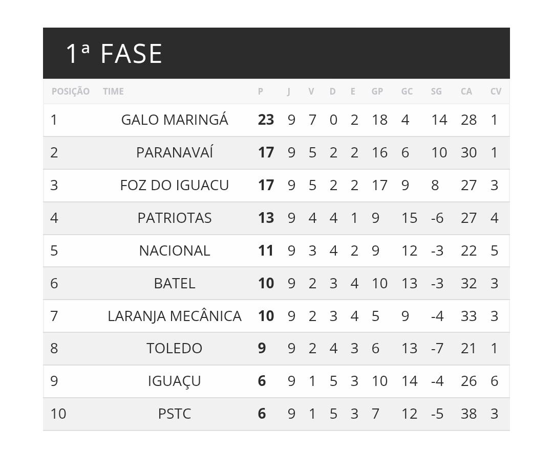Open the GALO MARINGÁ team row
553x456 pixels.
(x=175, y=120)
